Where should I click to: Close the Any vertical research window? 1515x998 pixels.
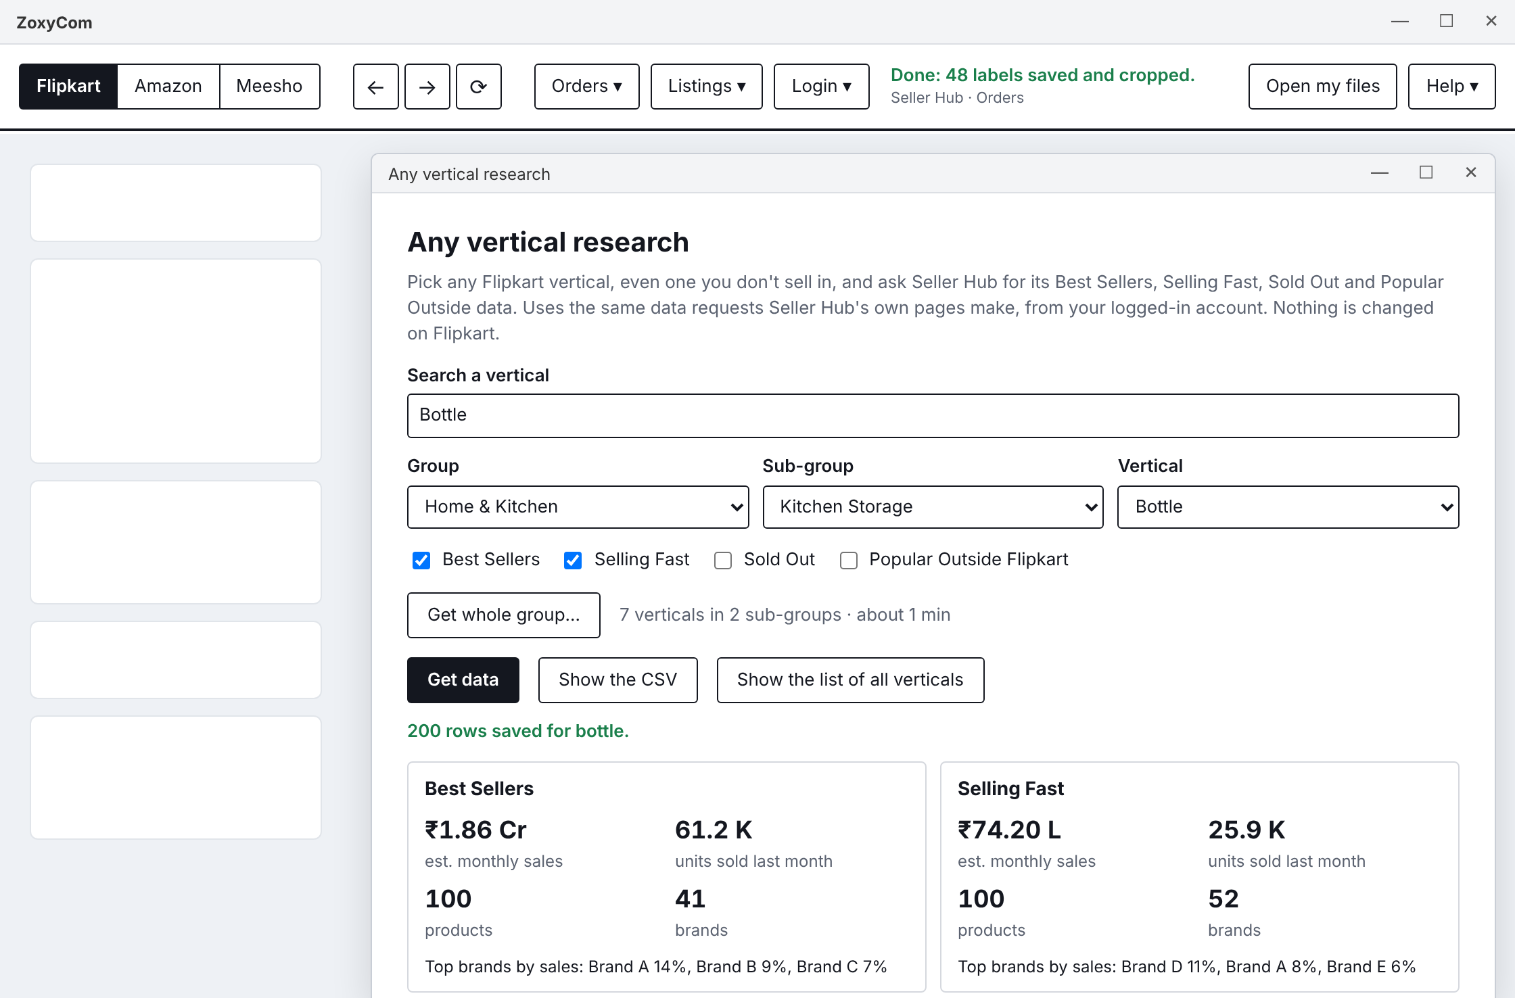[x=1470, y=173]
